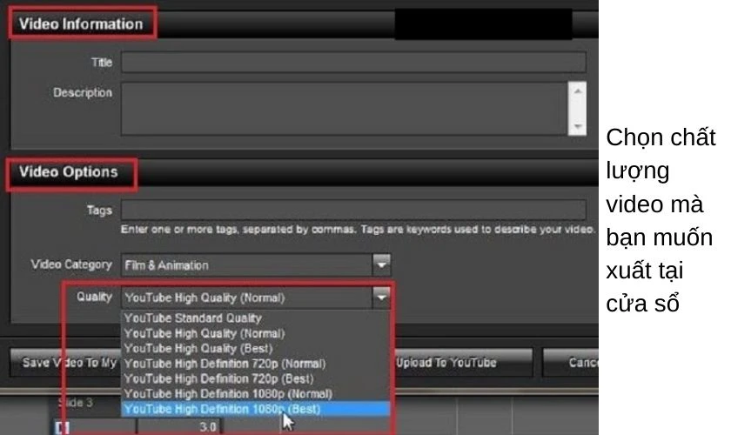Image resolution: width=731 pixels, height=435 pixels.
Task: Click the 3.0 slide duration value
Action: click(208, 426)
